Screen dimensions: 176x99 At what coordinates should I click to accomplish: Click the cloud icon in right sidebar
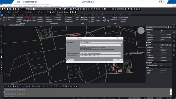pos(174,59)
